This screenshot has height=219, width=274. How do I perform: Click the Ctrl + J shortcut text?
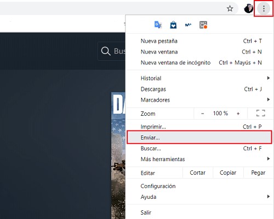(x=253, y=89)
